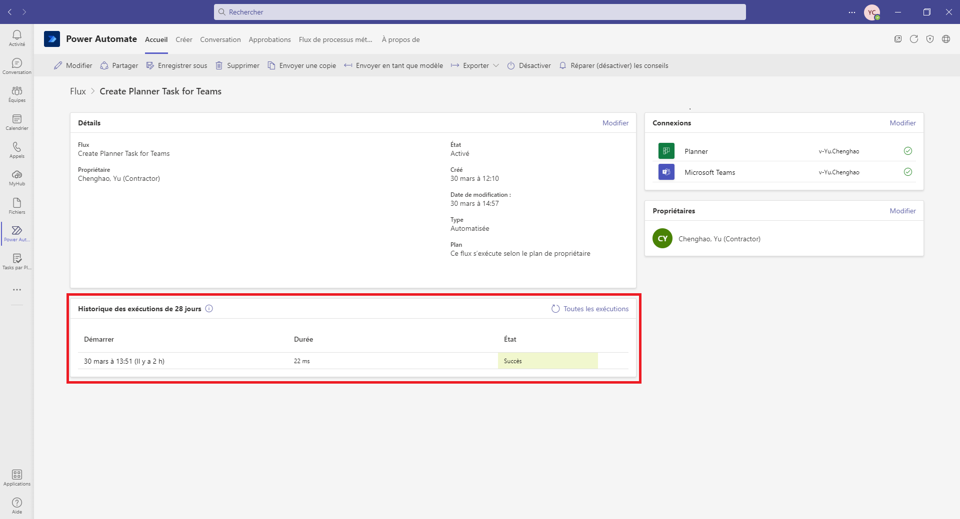Show info about 28-day run history
Screen dimensions: 960x519
tap(209, 309)
